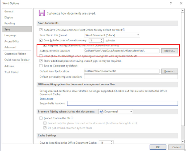Follow the Learn more link

[47, 98]
